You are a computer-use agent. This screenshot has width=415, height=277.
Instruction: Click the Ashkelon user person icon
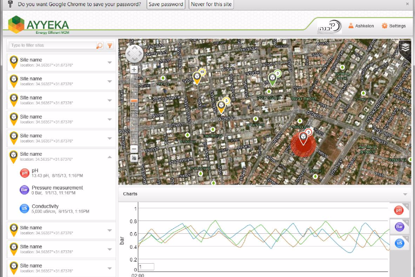(x=351, y=25)
